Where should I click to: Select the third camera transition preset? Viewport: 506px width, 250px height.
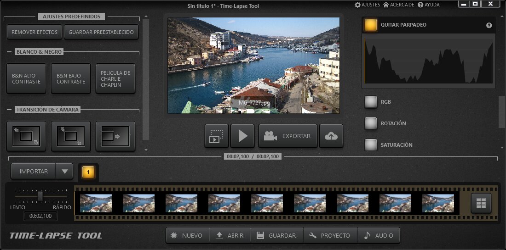(115, 136)
